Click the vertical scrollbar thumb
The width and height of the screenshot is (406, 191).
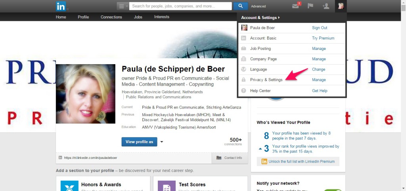tap(403, 8)
